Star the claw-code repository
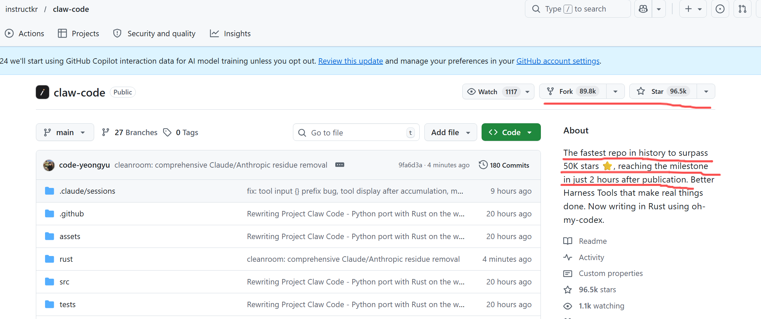 [x=663, y=91]
